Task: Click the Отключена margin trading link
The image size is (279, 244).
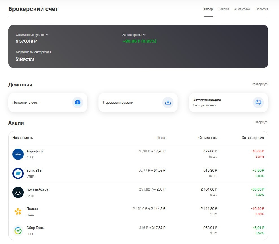Action: coord(25,58)
